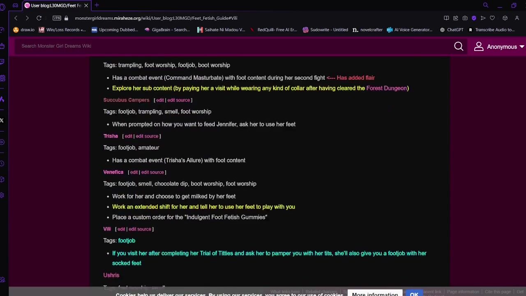Open the VPN badge in address bar
This screenshot has height=296, width=526.
point(57,18)
